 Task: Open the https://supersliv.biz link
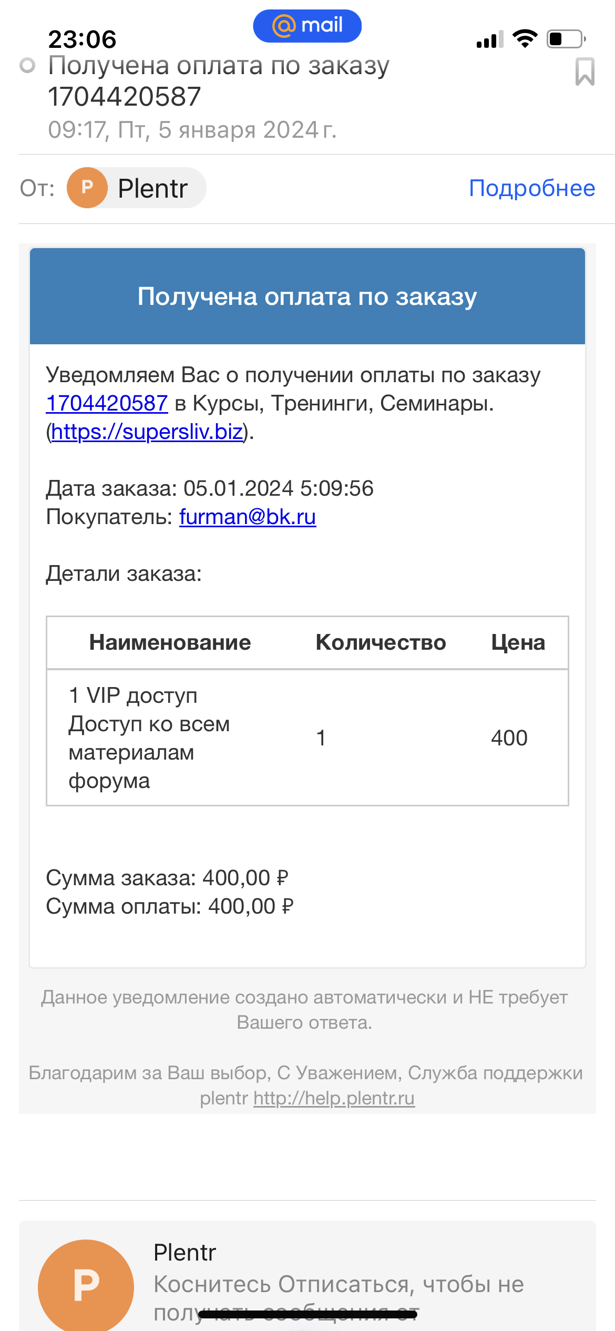[x=147, y=432]
